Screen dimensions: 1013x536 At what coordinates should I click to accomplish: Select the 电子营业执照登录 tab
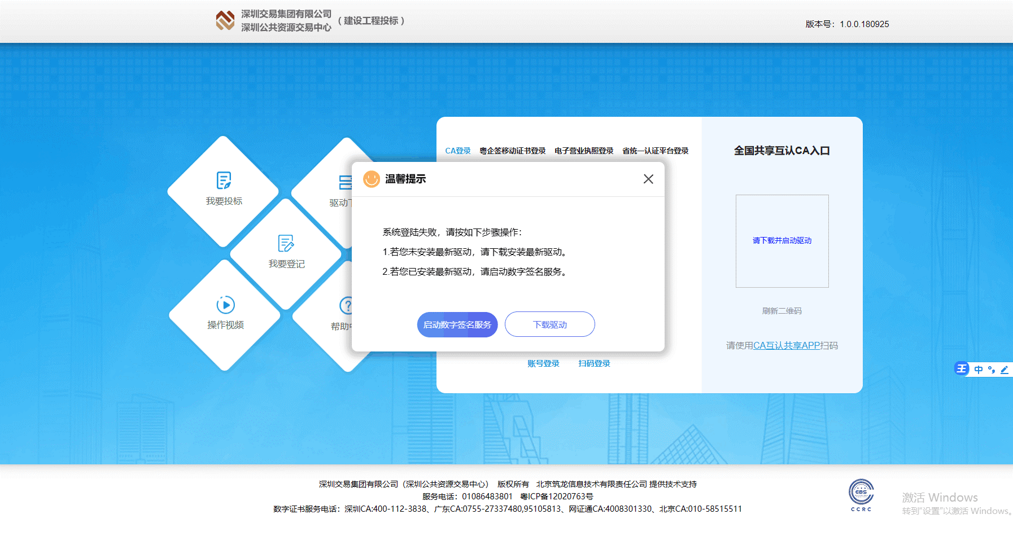584,151
